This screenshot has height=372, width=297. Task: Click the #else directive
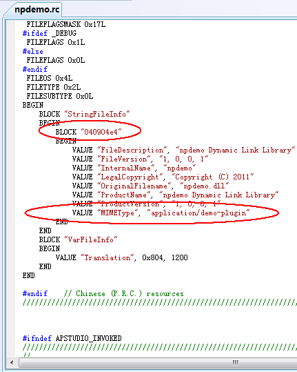click(x=33, y=52)
